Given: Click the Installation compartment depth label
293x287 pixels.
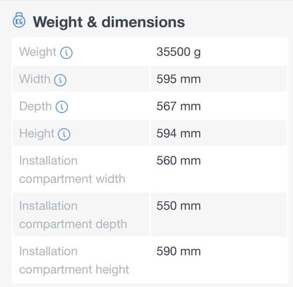Looking at the screenshot, I should coord(73,215).
